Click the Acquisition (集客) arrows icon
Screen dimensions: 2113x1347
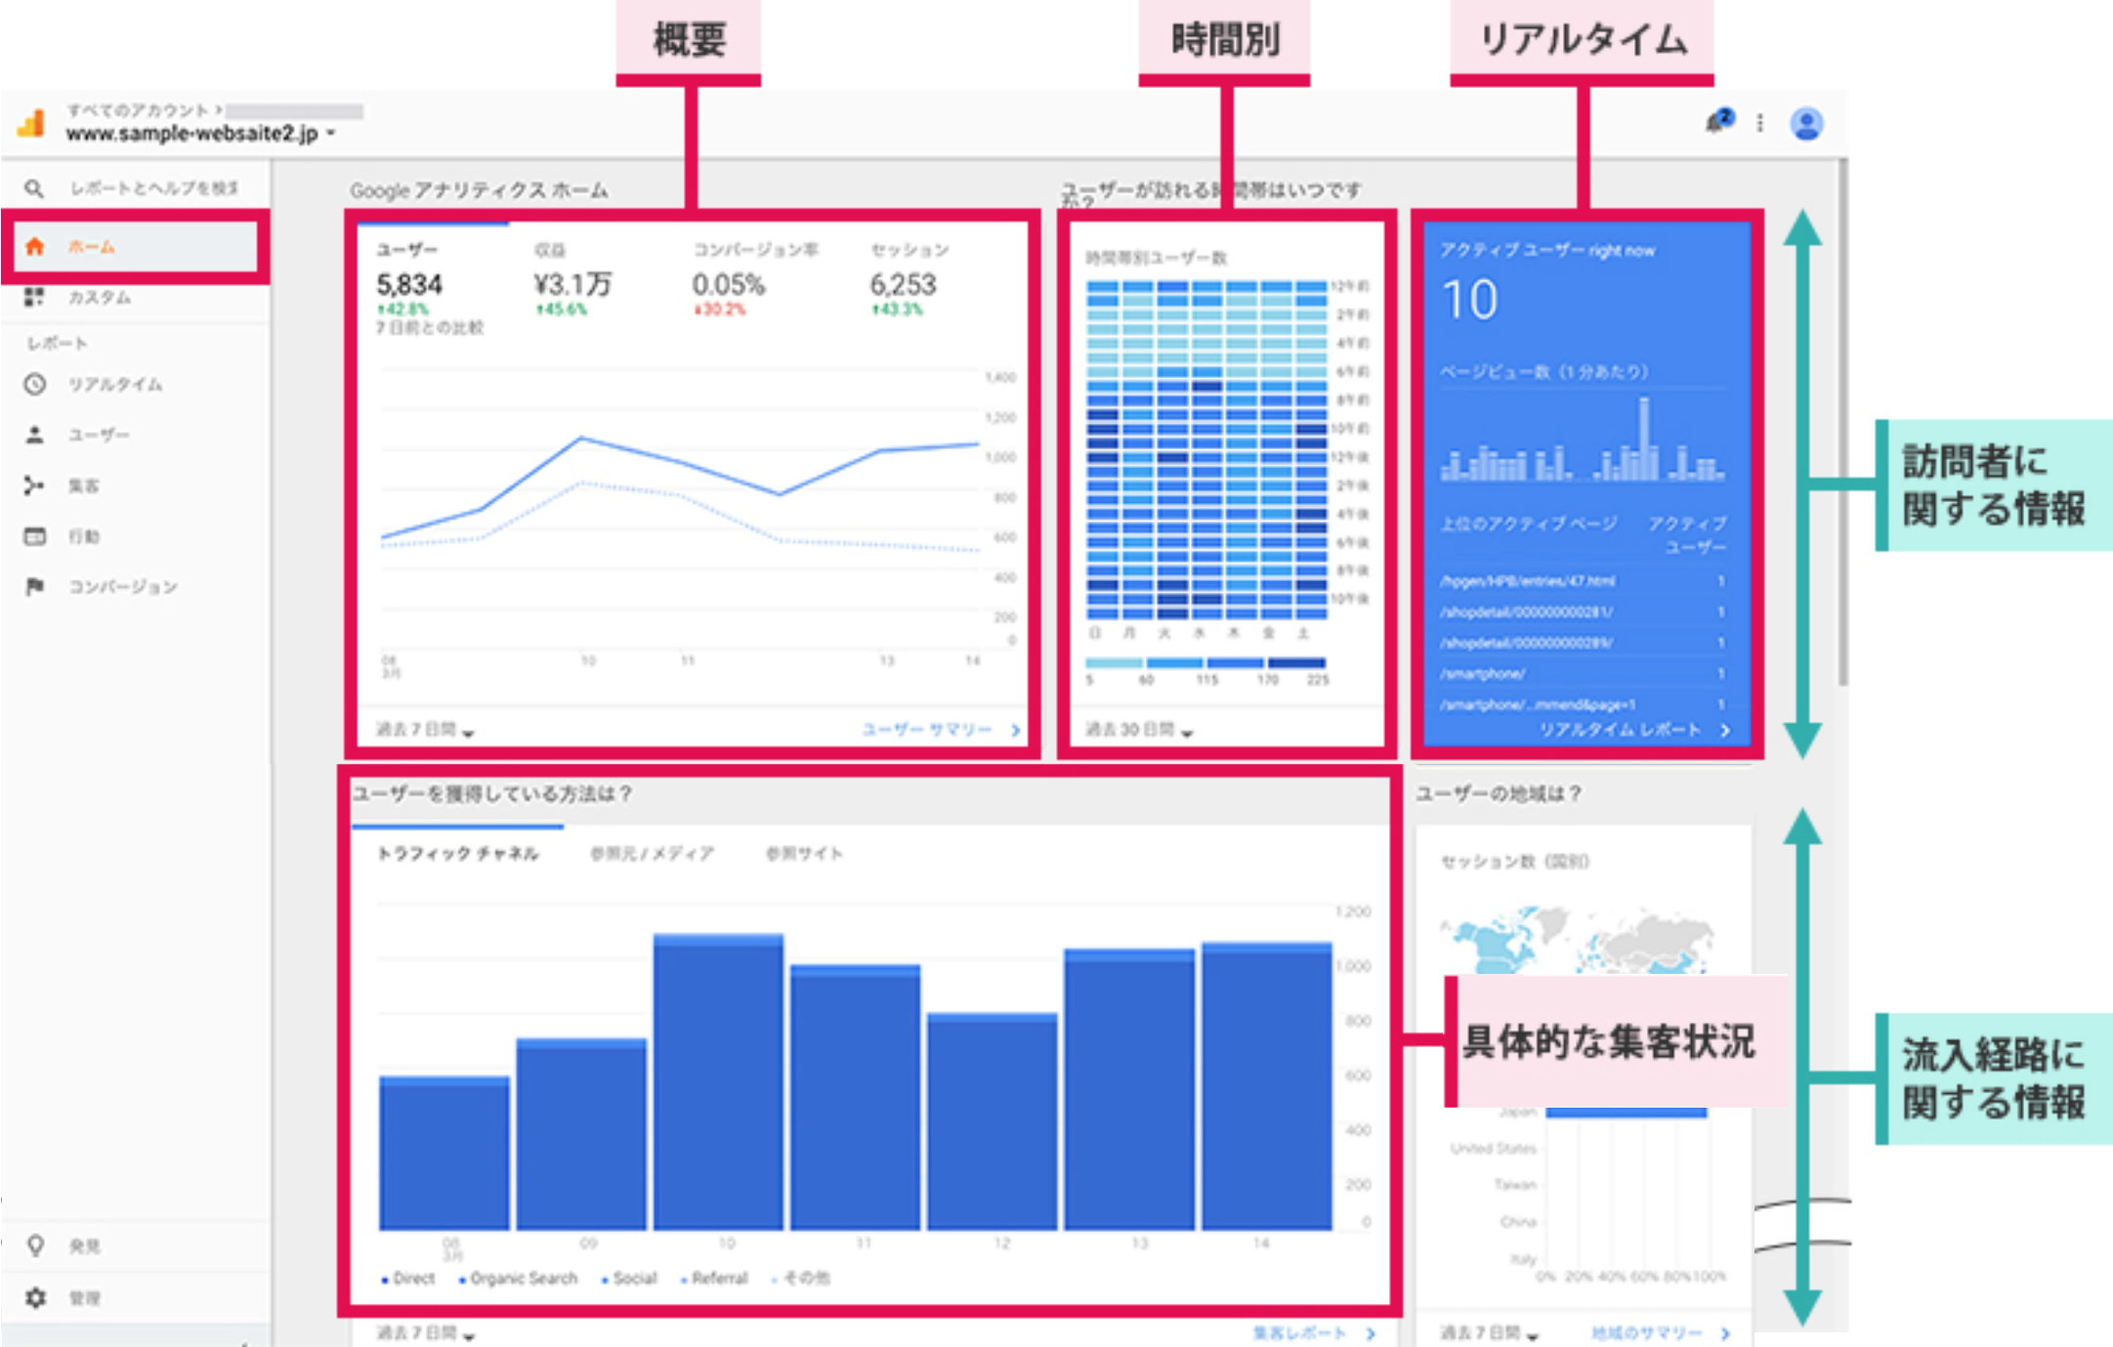[x=34, y=485]
